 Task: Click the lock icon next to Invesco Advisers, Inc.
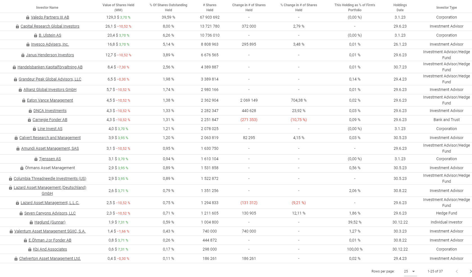28,44
